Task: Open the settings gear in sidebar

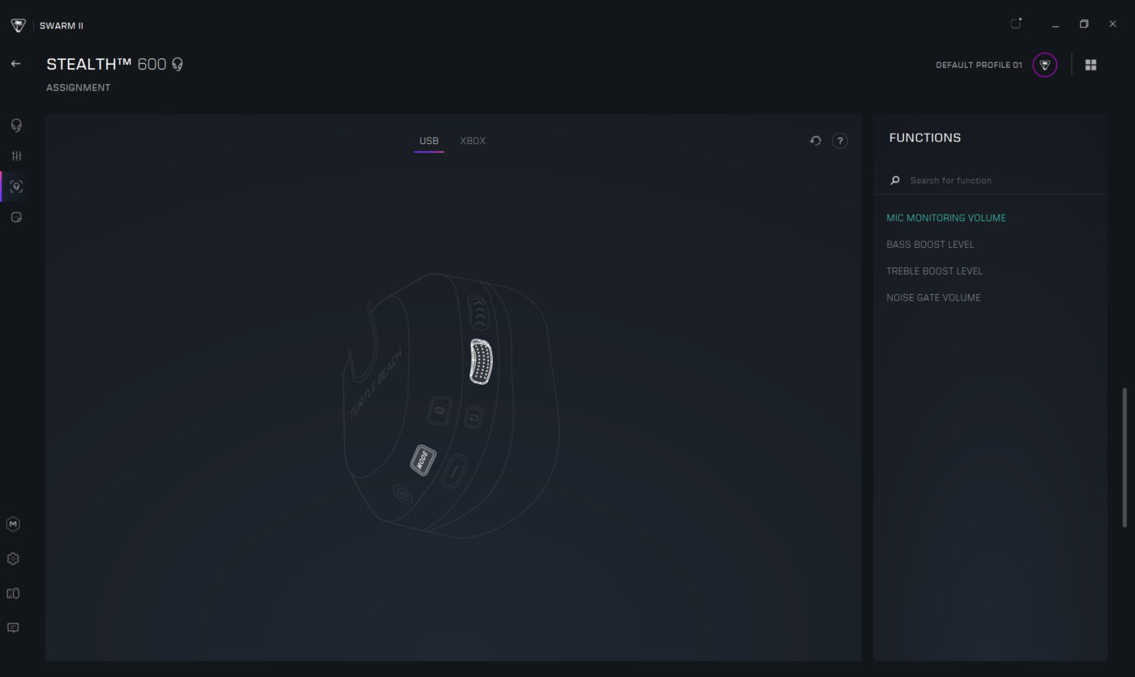Action: click(x=13, y=559)
